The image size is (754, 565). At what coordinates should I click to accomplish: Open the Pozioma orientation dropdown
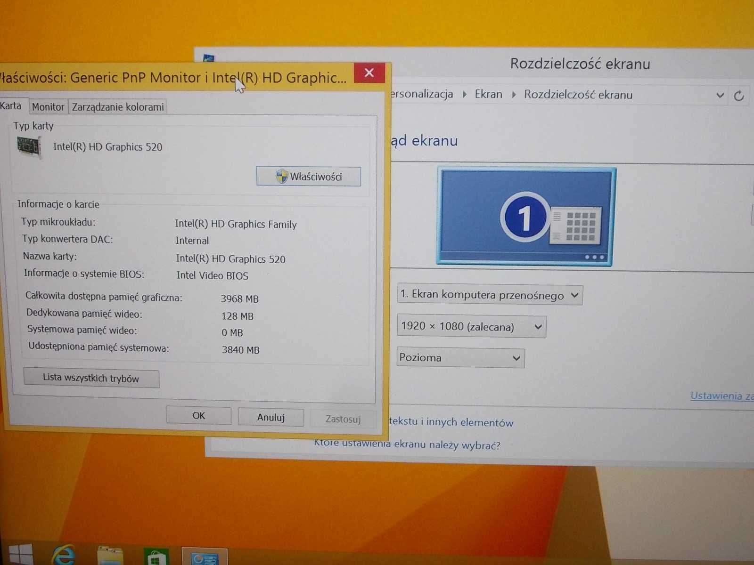click(x=461, y=358)
